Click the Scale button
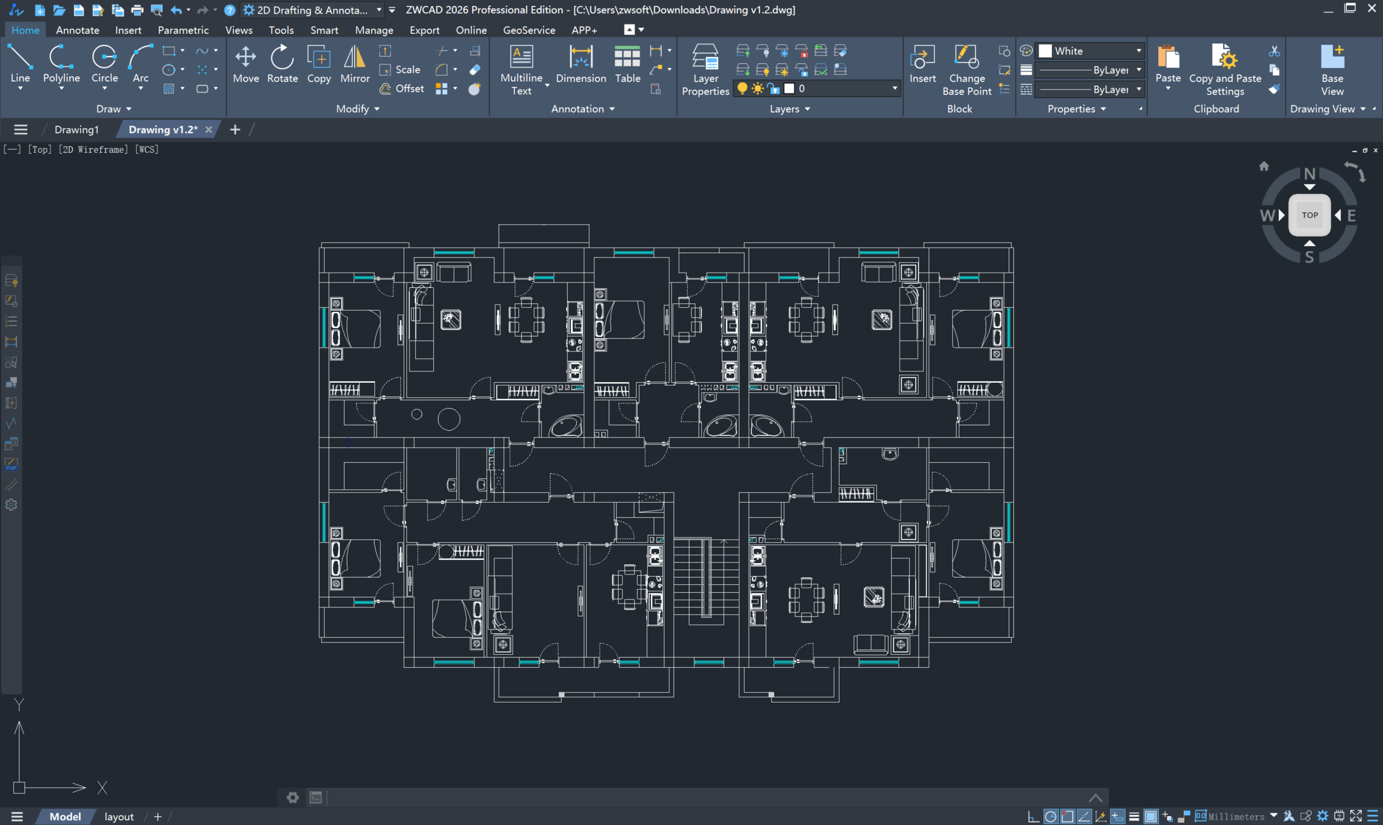The image size is (1383, 825). (x=400, y=70)
